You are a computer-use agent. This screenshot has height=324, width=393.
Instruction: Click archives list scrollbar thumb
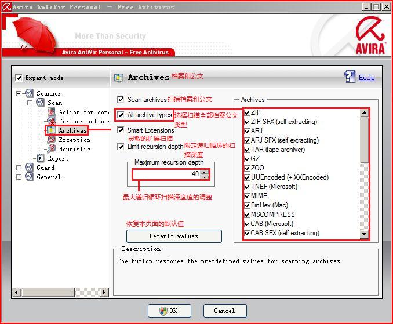[x=364, y=140]
